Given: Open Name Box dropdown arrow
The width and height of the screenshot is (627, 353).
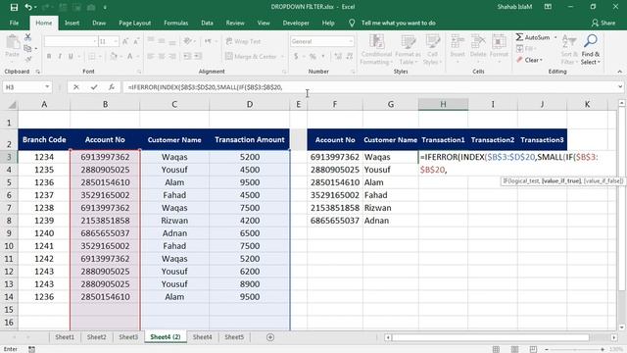Looking at the screenshot, I should (47, 87).
